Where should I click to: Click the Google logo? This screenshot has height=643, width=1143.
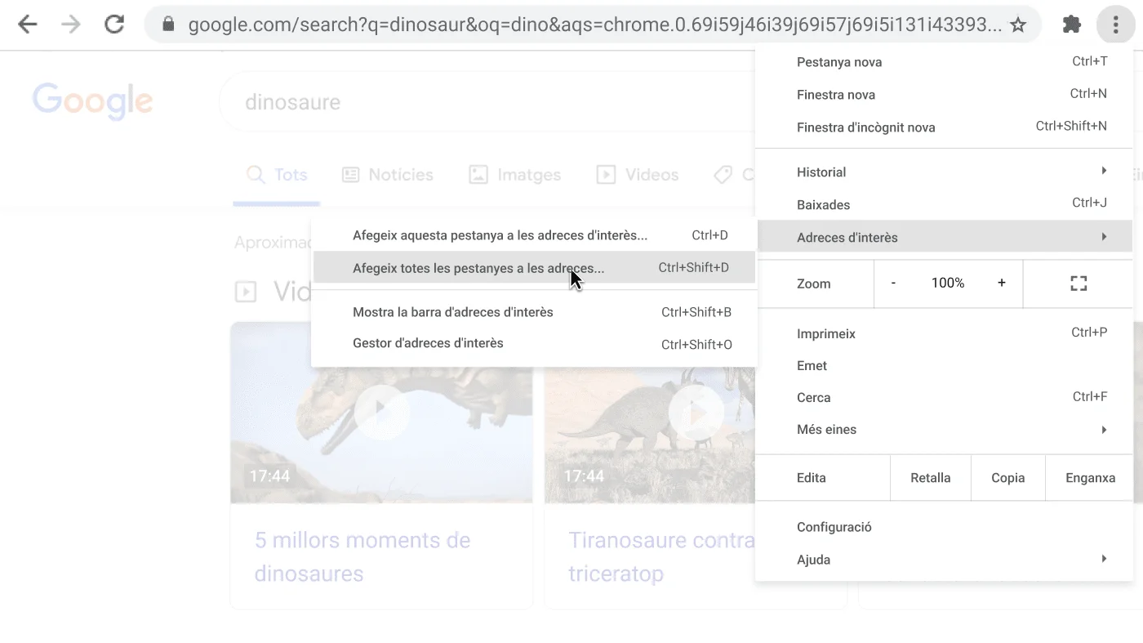tap(92, 100)
